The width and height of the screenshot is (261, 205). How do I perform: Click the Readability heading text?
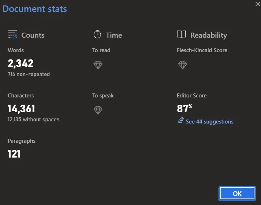coord(209,35)
